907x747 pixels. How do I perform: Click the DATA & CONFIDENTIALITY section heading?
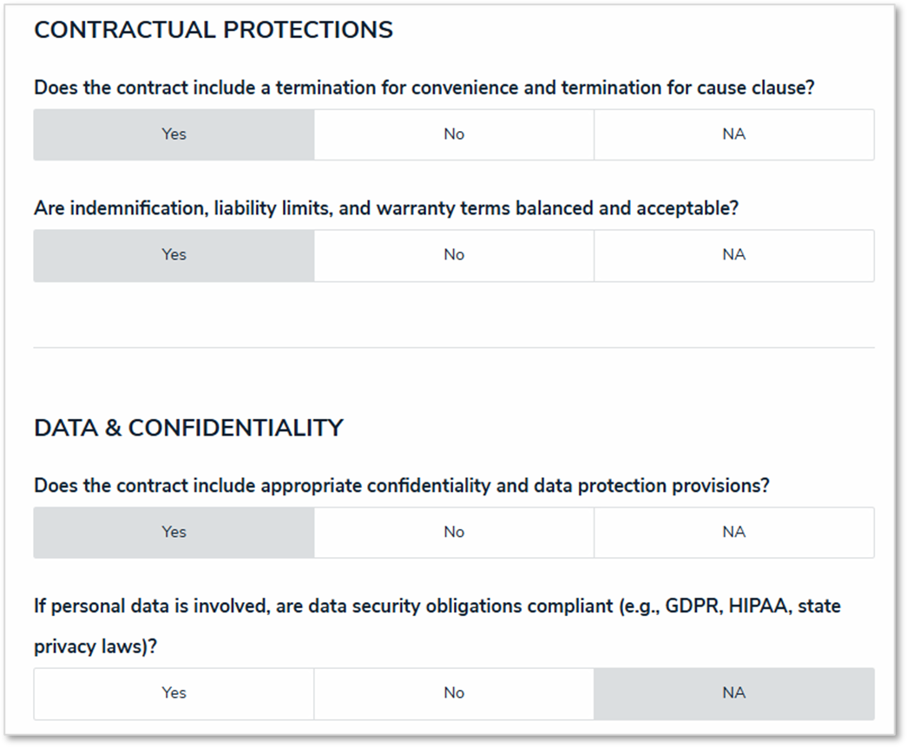[x=188, y=428]
